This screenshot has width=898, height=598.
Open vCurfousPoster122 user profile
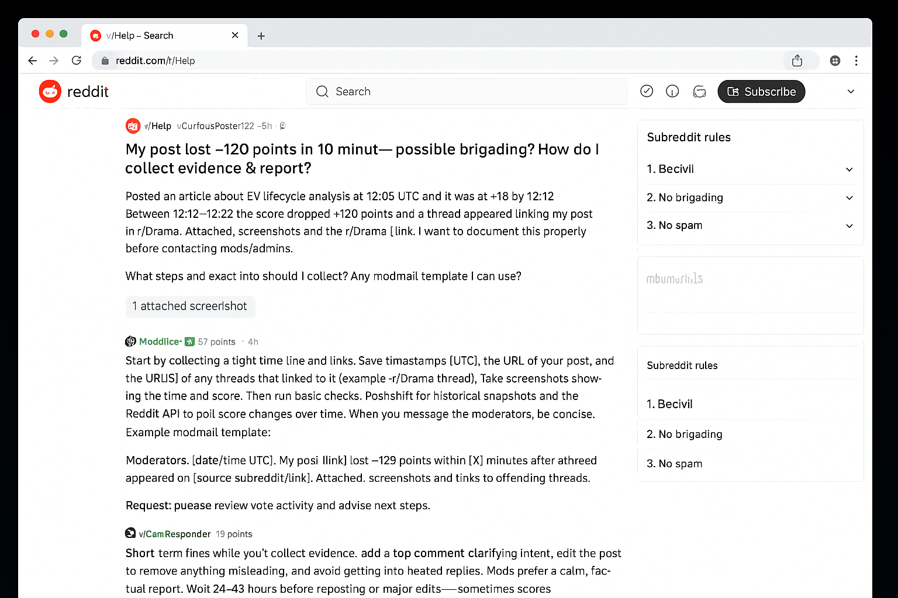(x=216, y=126)
